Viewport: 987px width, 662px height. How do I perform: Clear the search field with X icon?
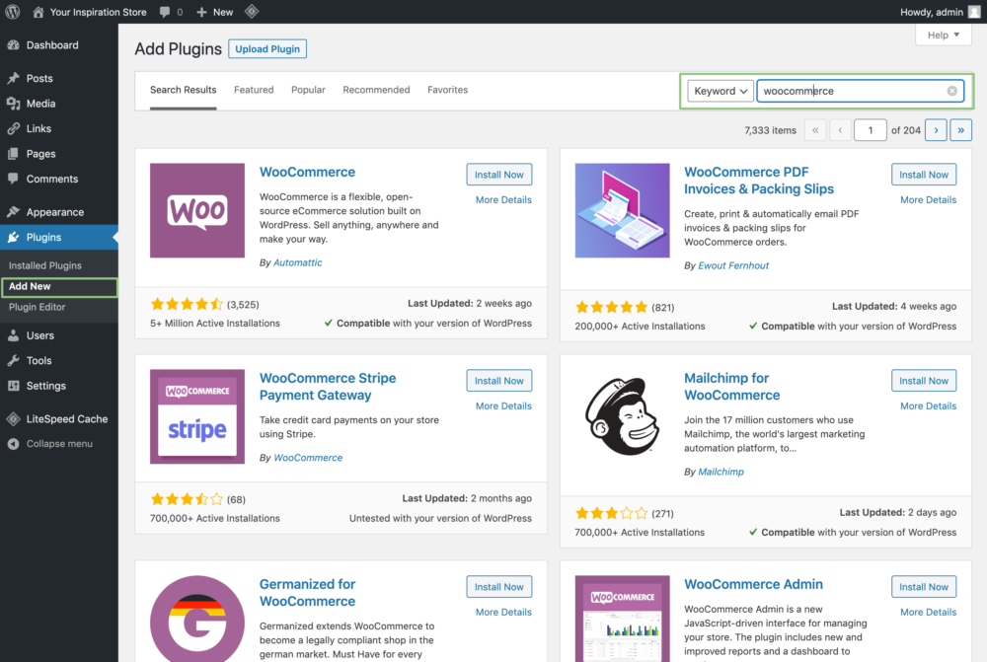(951, 91)
